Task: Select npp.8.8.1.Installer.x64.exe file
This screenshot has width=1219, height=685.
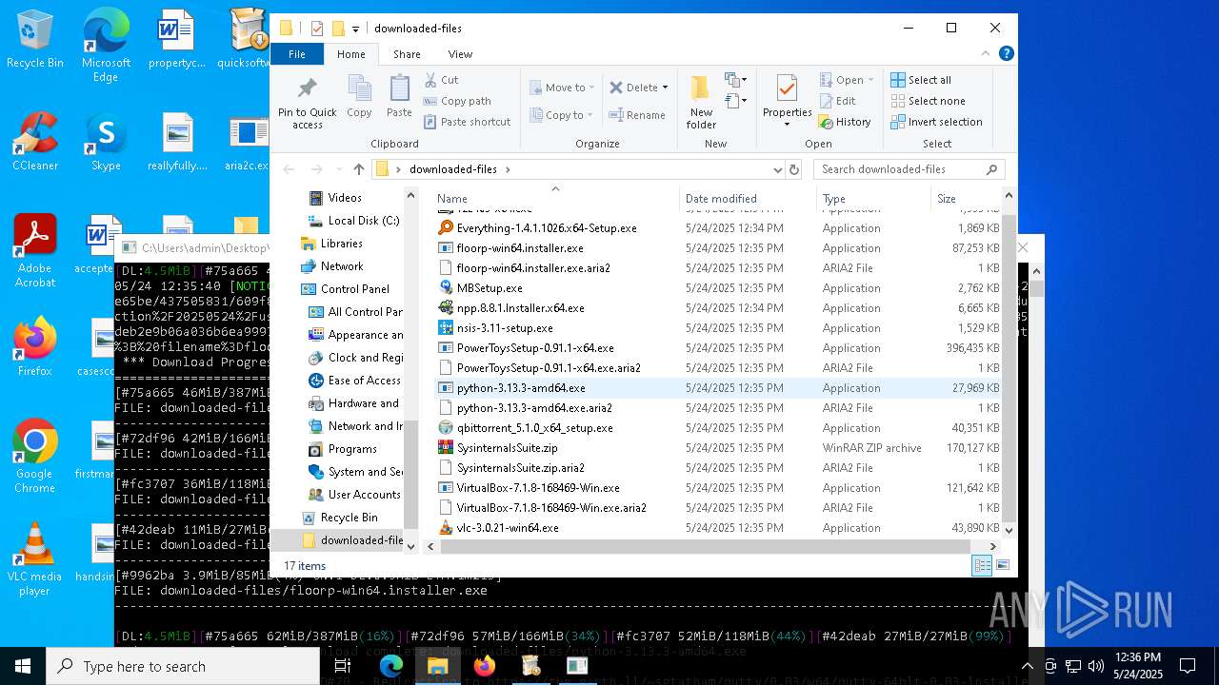Action: click(x=520, y=308)
